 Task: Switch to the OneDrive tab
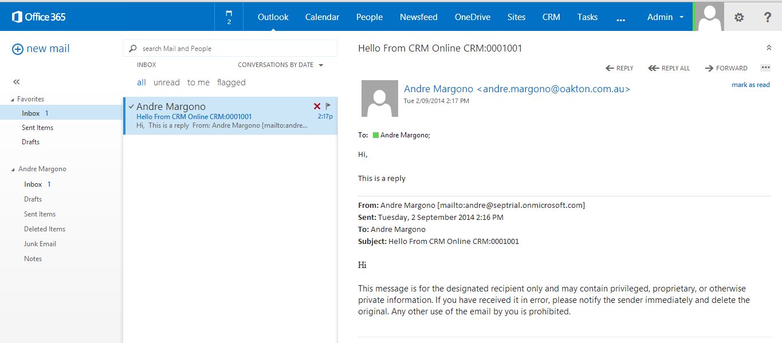[472, 17]
